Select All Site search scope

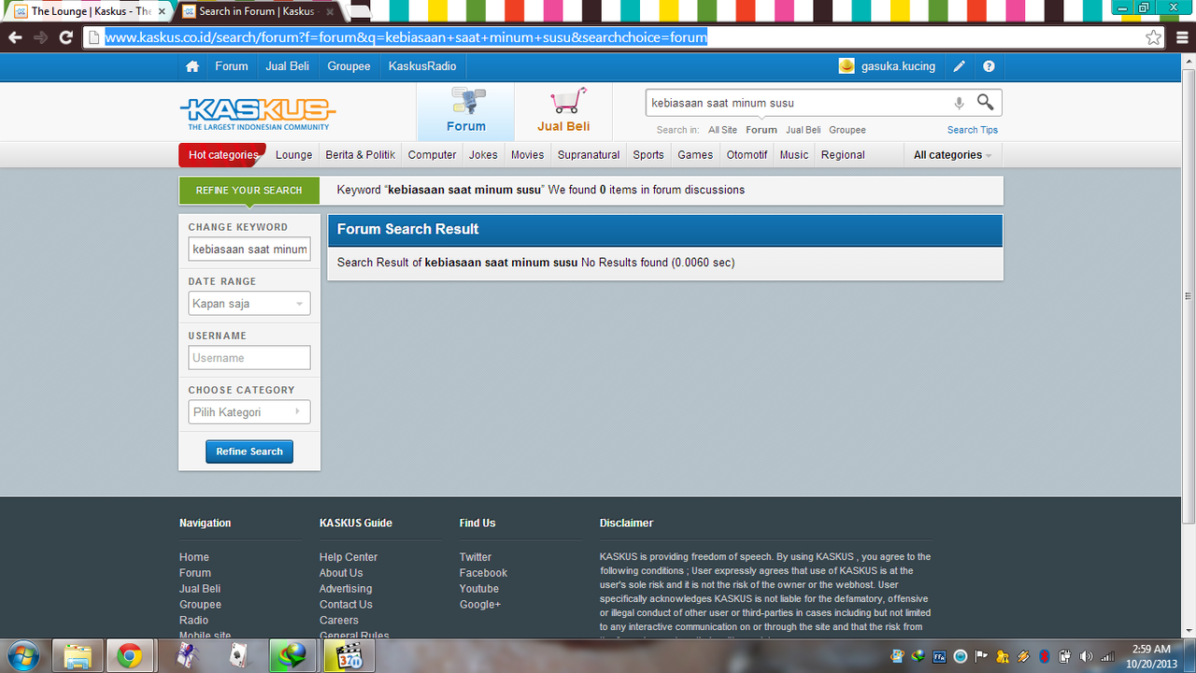coord(722,130)
